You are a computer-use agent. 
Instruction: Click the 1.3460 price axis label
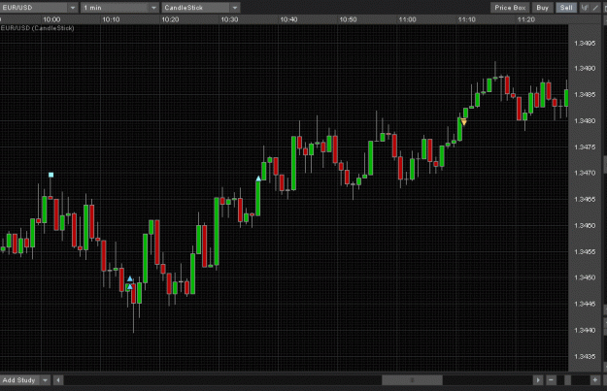585,225
